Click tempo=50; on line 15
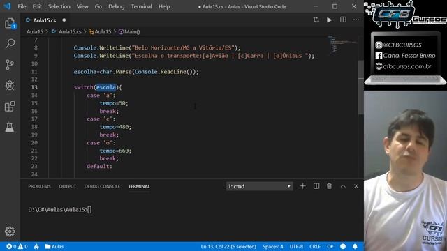This screenshot has width=447, height=251. tap(114, 103)
